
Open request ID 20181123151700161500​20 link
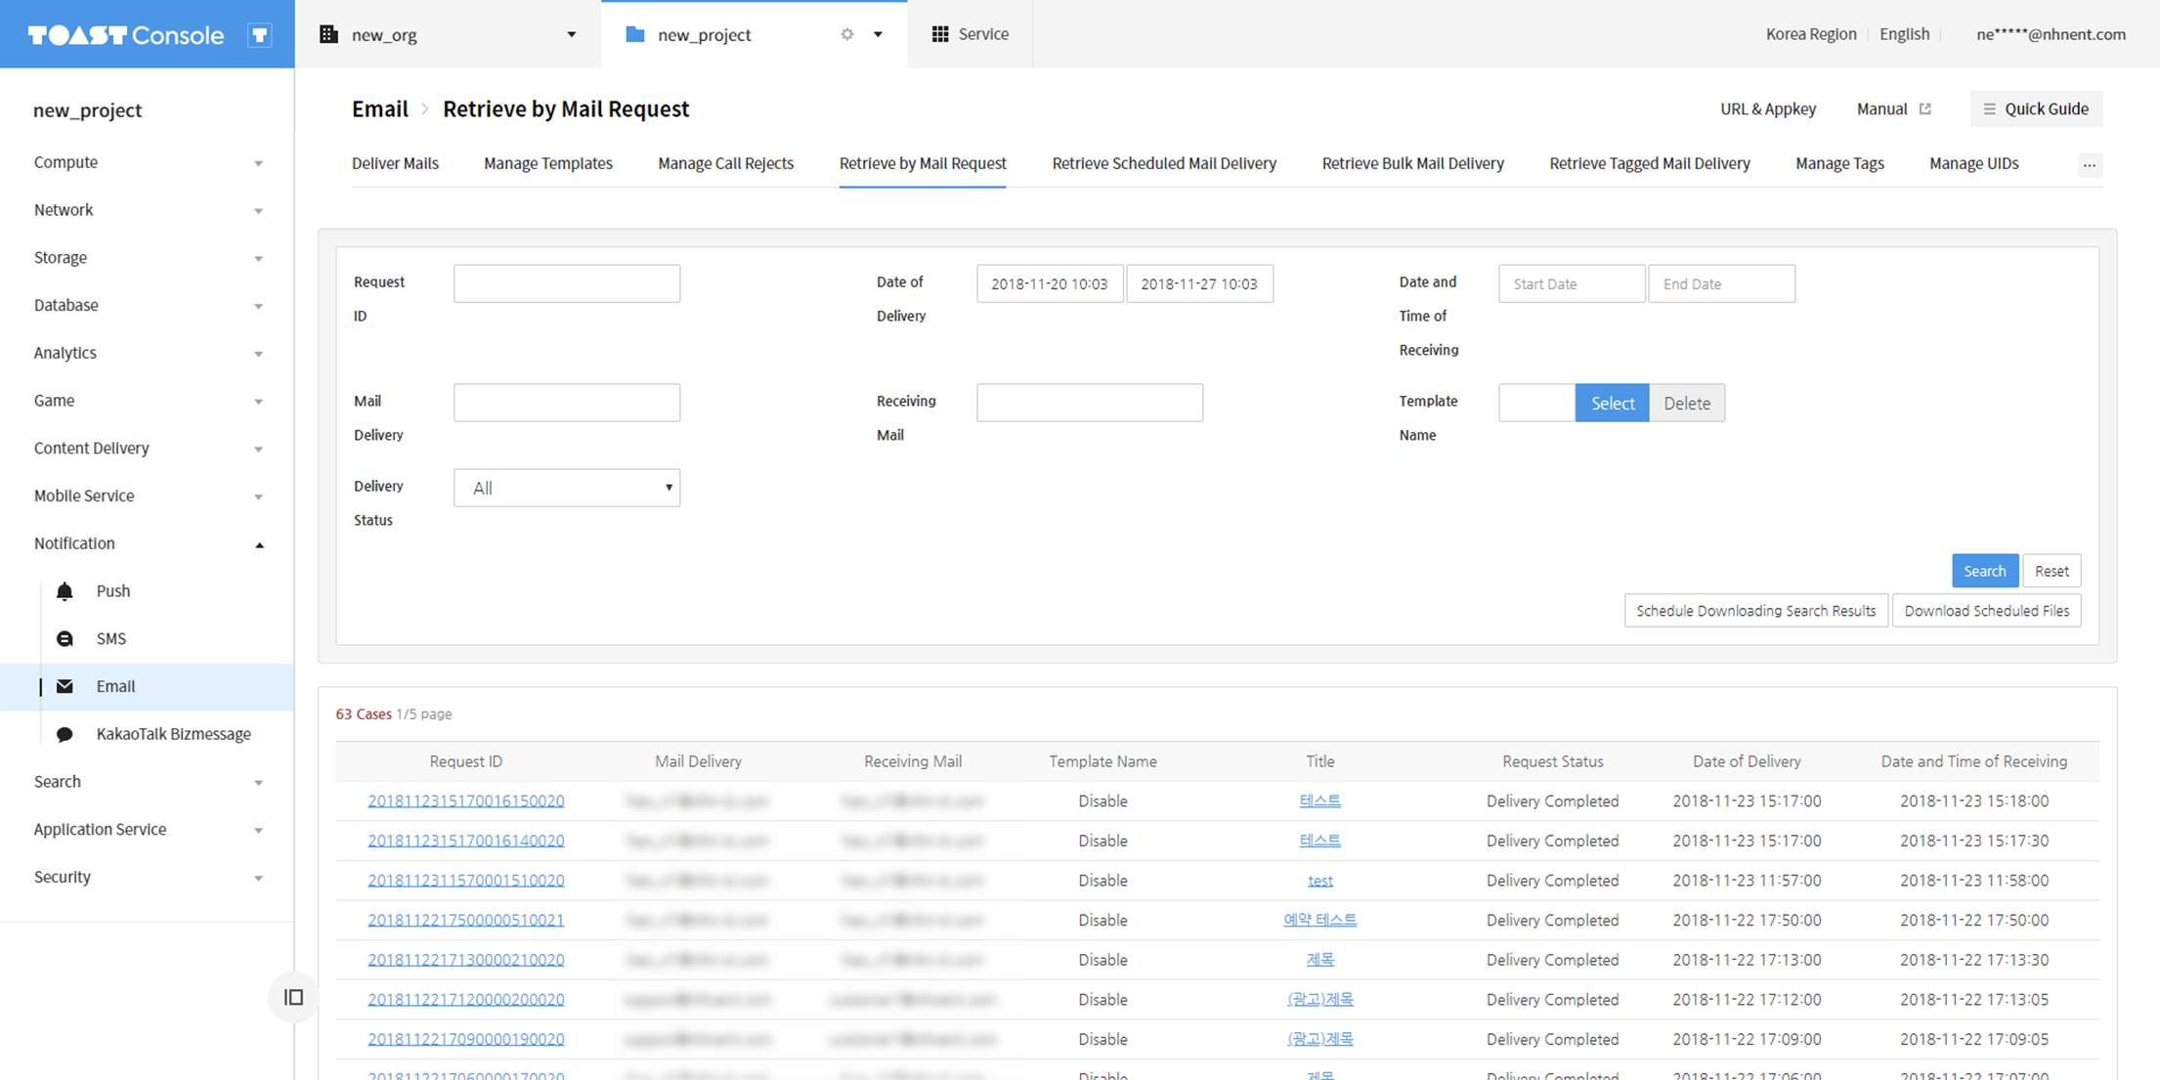[x=466, y=800]
